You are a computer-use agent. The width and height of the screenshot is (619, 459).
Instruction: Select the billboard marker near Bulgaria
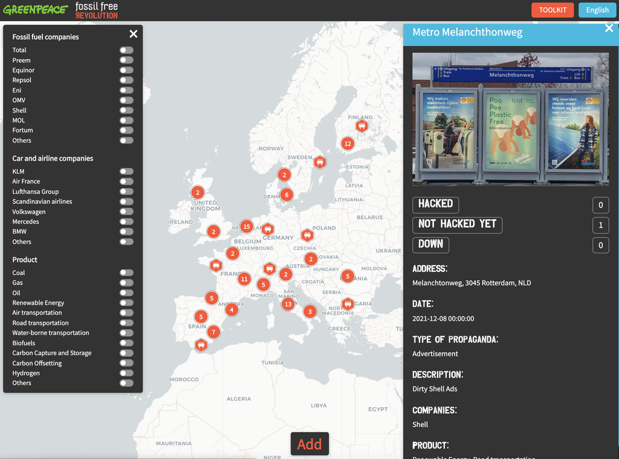pyautogui.click(x=348, y=304)
